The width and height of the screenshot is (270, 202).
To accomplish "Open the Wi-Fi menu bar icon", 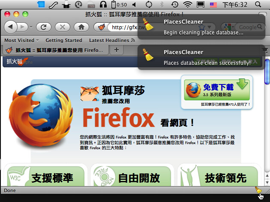I will 187,5.
